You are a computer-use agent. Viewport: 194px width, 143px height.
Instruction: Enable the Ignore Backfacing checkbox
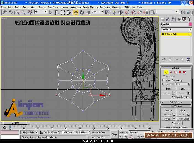click(x=164, y=80)
